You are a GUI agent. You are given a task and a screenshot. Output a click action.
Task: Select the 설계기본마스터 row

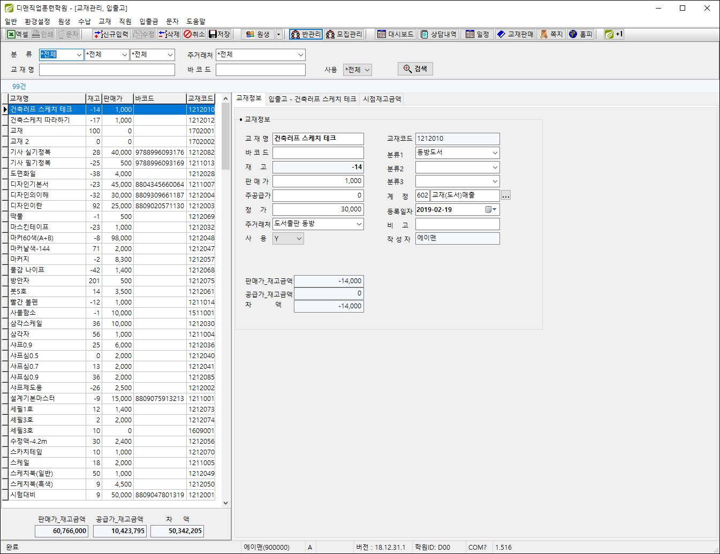[112, 398]
